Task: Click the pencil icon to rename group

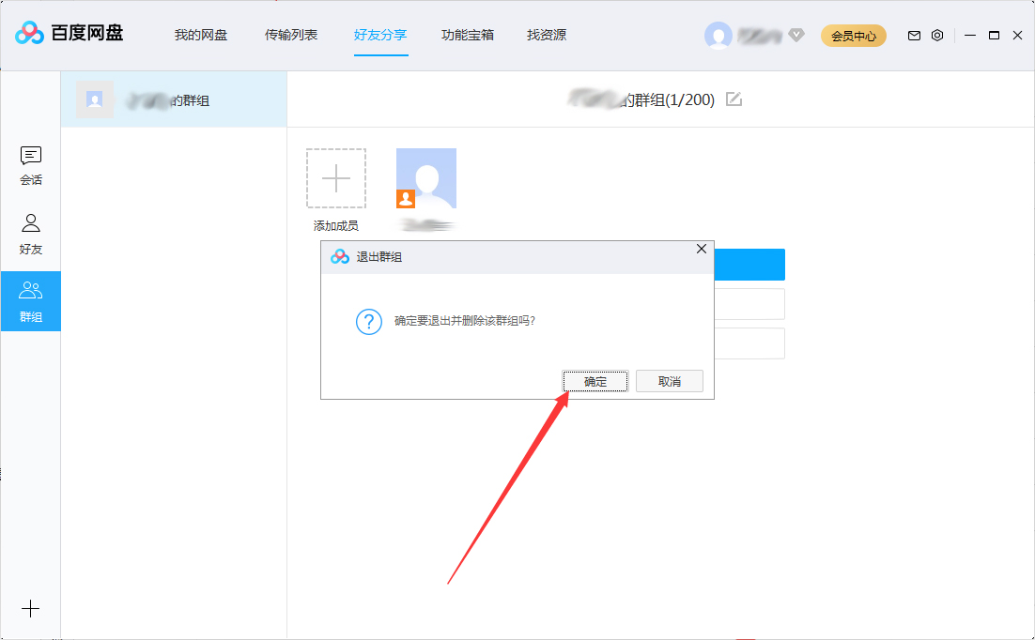Action: [x=733, y=99]
